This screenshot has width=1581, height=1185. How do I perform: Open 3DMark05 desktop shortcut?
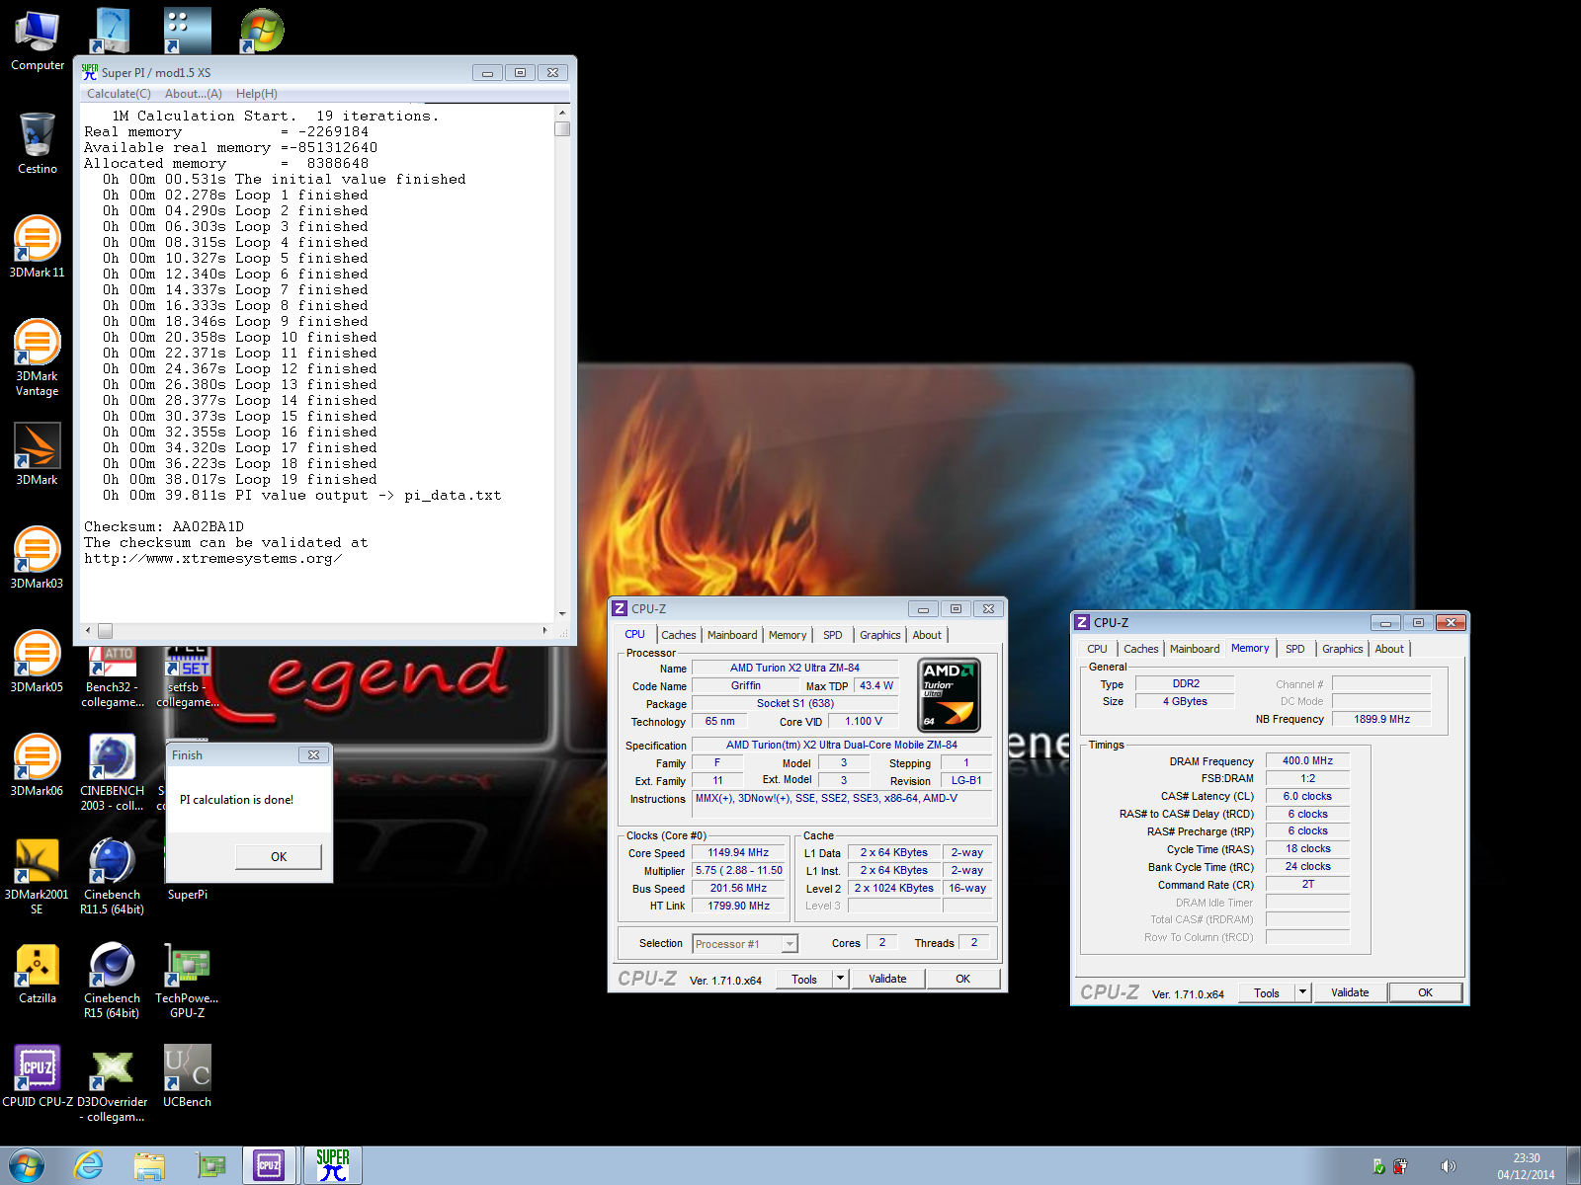click(38, 663)
